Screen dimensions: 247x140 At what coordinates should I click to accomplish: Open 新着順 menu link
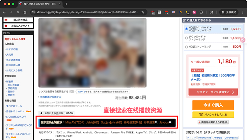click(x=10, y=81)
